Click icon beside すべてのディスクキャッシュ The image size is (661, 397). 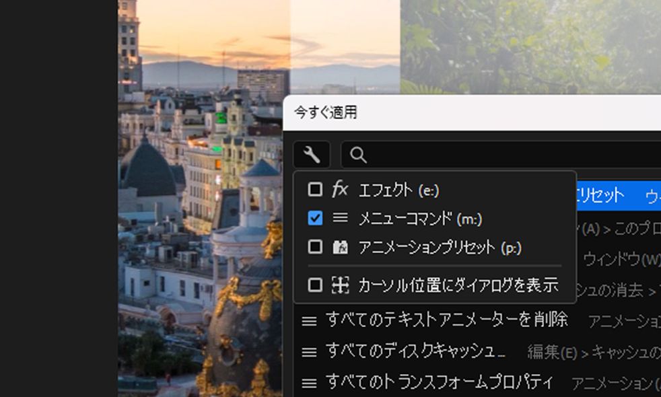click(x=309, y=353)
